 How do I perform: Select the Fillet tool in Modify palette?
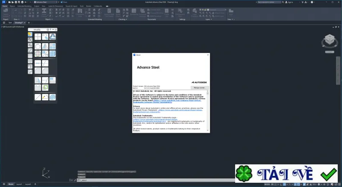point(38,70)
